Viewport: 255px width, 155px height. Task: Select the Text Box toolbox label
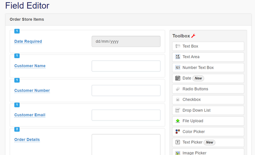click(190, 46)
